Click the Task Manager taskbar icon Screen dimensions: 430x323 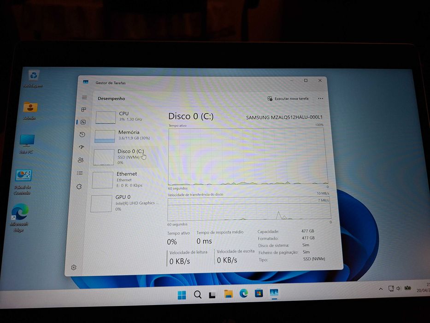tap(274, 293)
